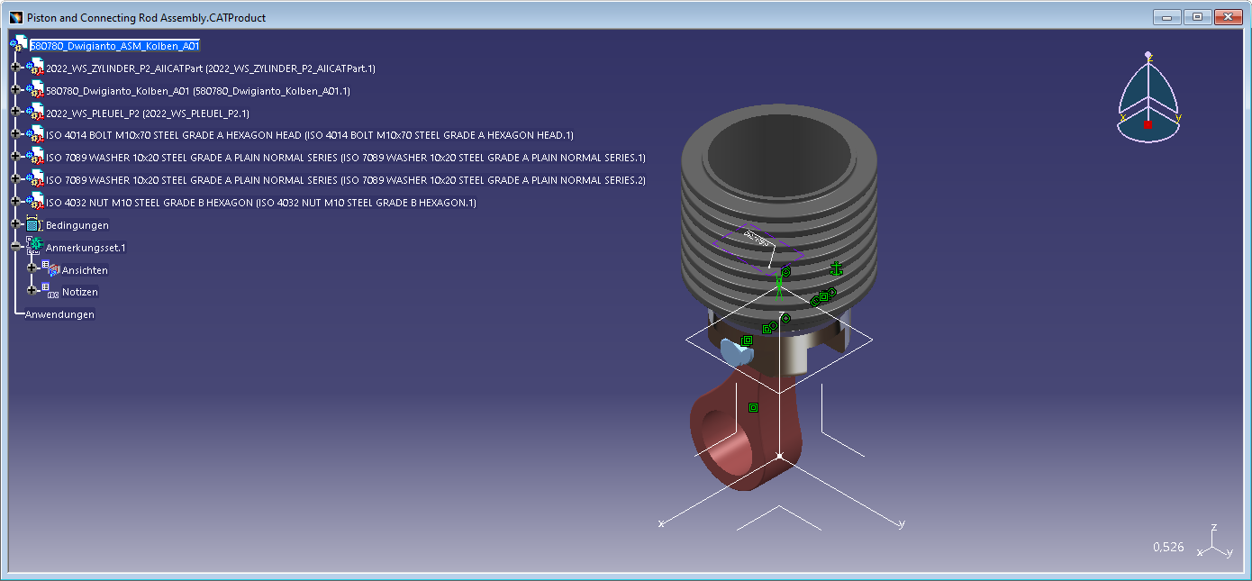Click the compass red base square
The height and width of the screenshot is (581, 1252).
1148,125
